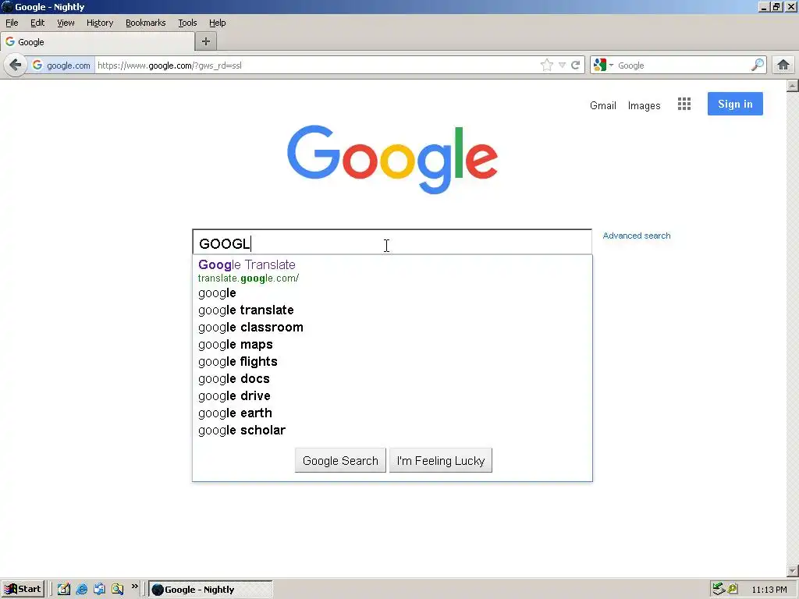
Task: Open the Bookmarks menu
Action: click(146, 23)
